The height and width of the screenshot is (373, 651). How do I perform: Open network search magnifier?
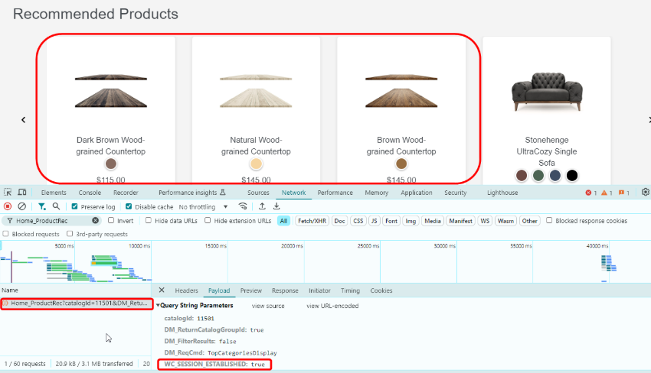57,206
